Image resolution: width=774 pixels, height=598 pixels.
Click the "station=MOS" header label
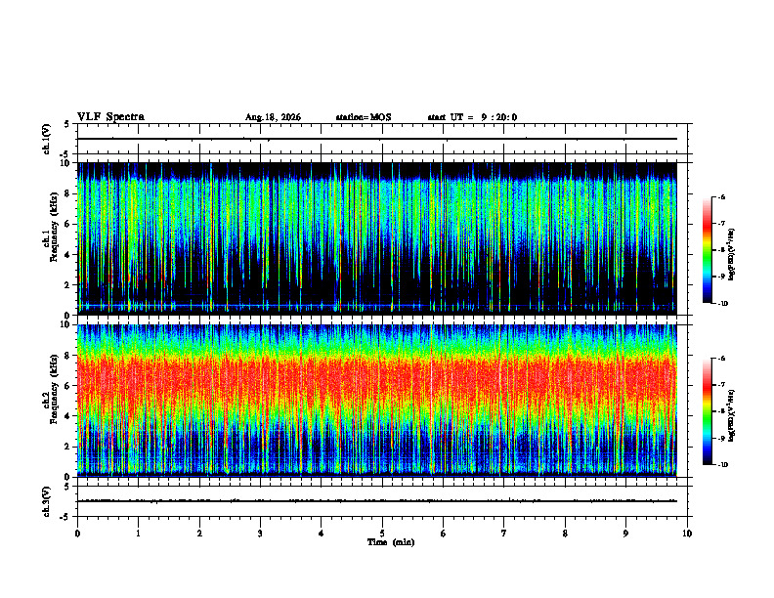pos(364,117)
